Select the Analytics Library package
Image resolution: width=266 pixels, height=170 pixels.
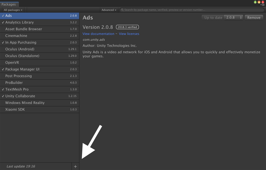click(x=40, y=22)
